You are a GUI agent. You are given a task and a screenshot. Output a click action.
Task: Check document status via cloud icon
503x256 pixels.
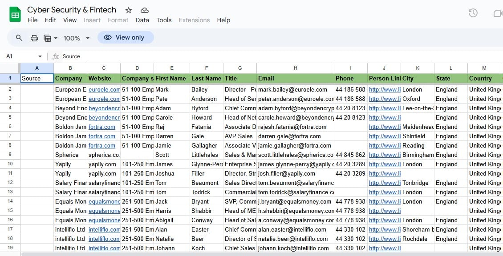(x=144, y=10)
